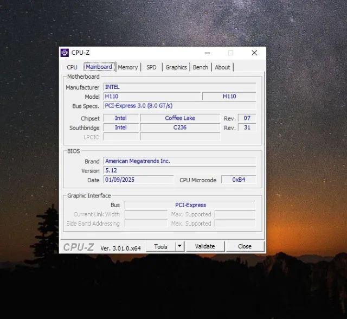Click the Manufacturer label
The image size is (347, 319).
pyautogui.click(x=82, y=87)
